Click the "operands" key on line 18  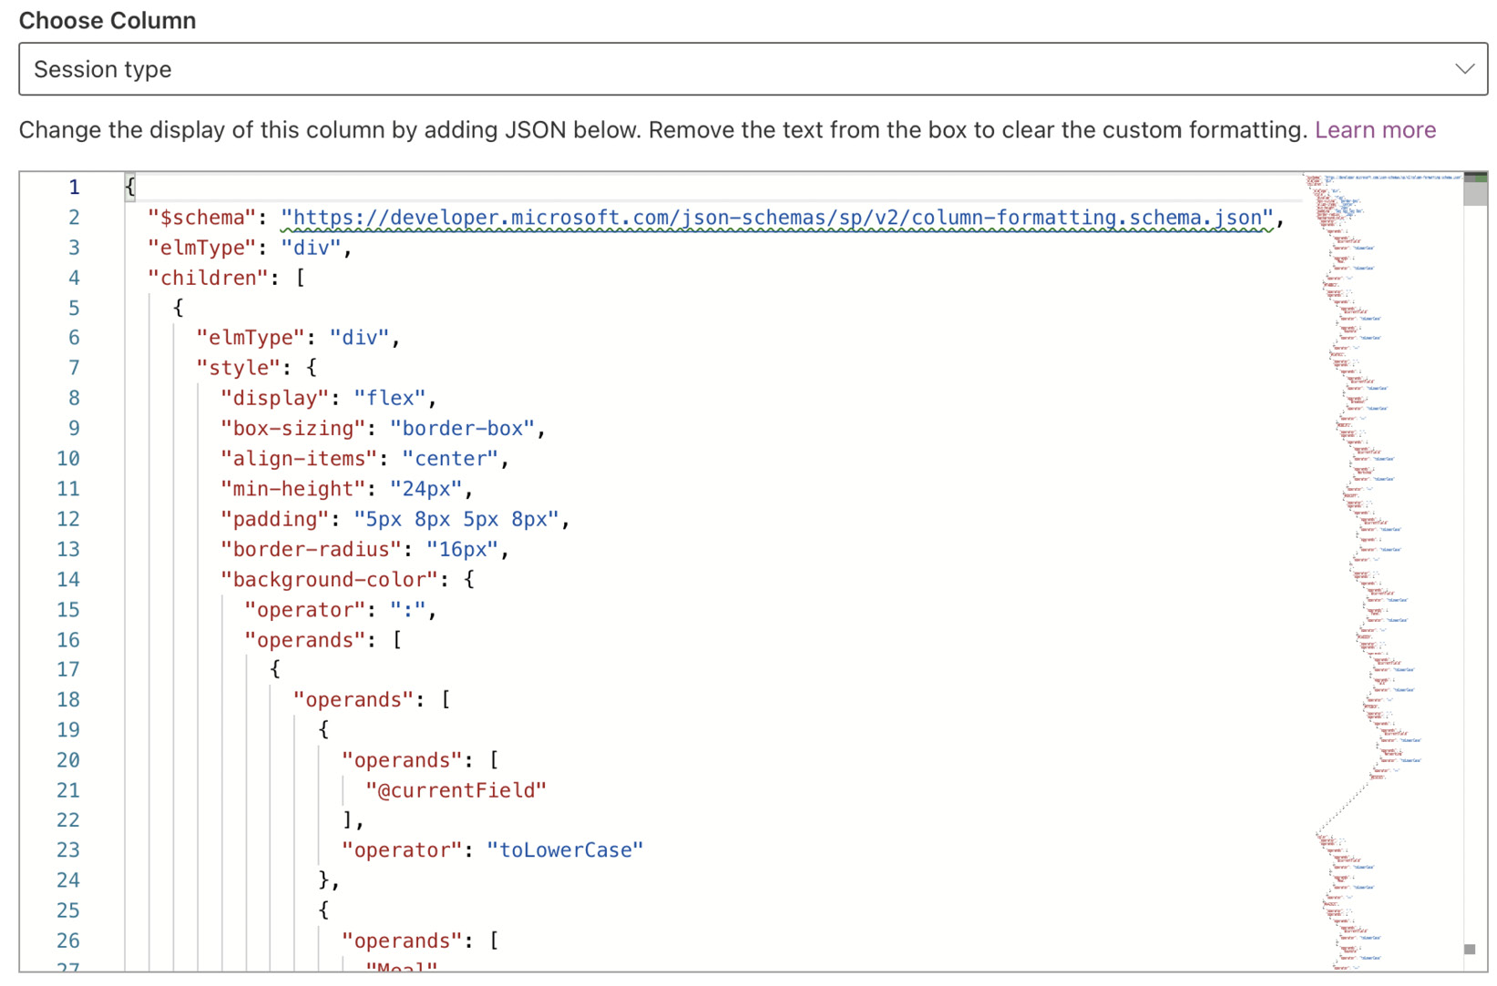coord(354,699)
